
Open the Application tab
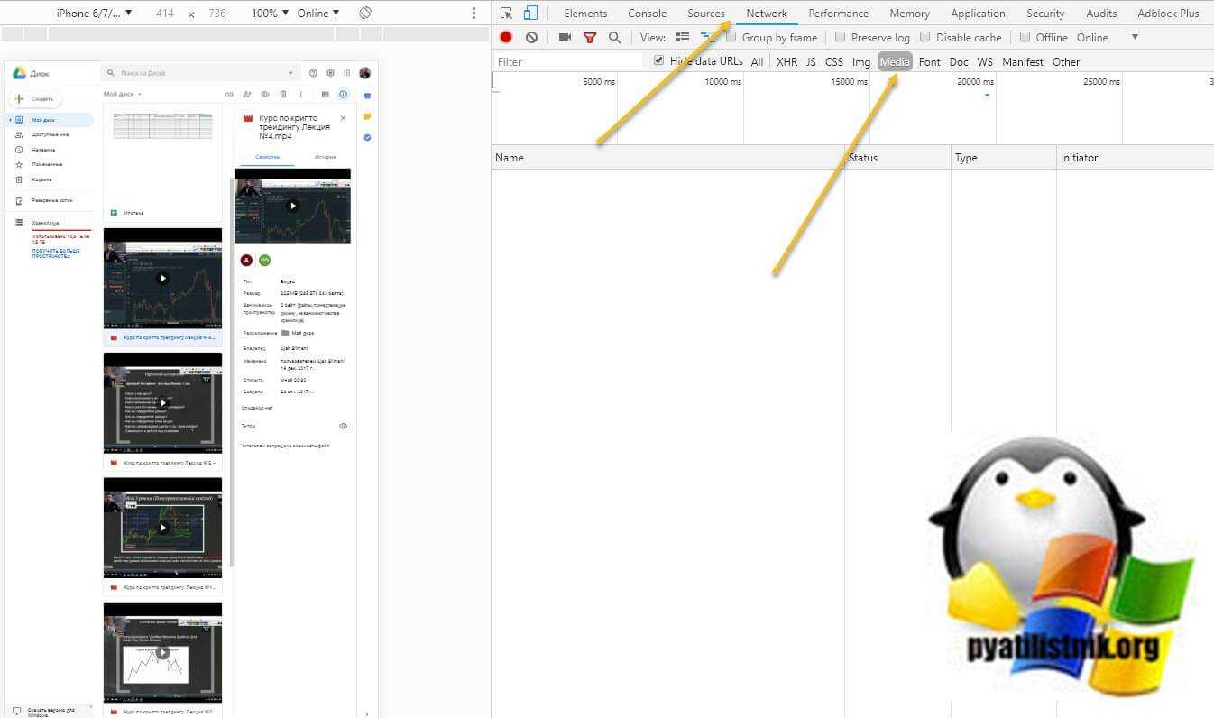(x=977, y=14)
